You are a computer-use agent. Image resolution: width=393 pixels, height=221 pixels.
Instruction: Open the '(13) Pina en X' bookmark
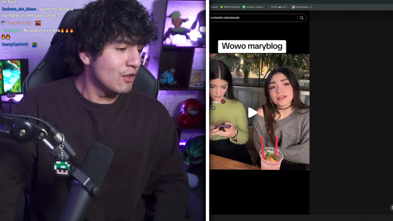[278, 7]
